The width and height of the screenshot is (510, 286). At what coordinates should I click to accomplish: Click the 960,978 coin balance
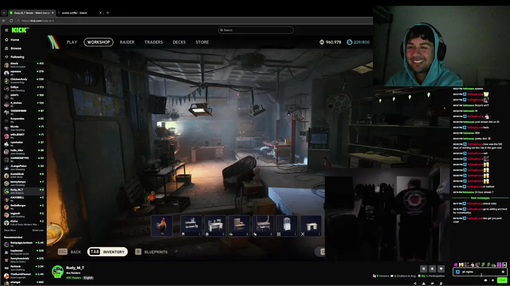tap(330, 42)
